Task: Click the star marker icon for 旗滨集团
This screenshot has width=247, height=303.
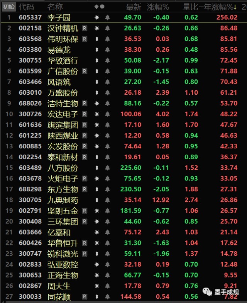Action: coord(97,125)
